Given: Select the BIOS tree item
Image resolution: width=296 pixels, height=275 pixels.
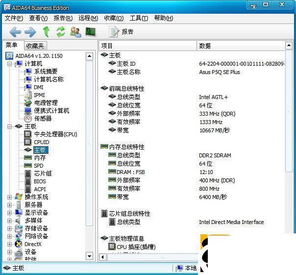Looking at the screenshot, I should (40, 181).
